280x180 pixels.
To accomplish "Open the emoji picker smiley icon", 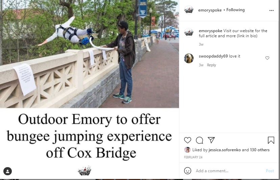I will (x=187, y=171).
